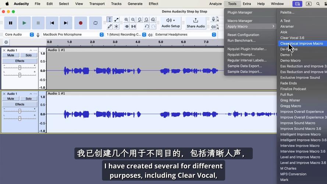Open the Audio Setup dropdown button
The height and width of the screenshot is (184, 327).
click(x=171, y=23)
